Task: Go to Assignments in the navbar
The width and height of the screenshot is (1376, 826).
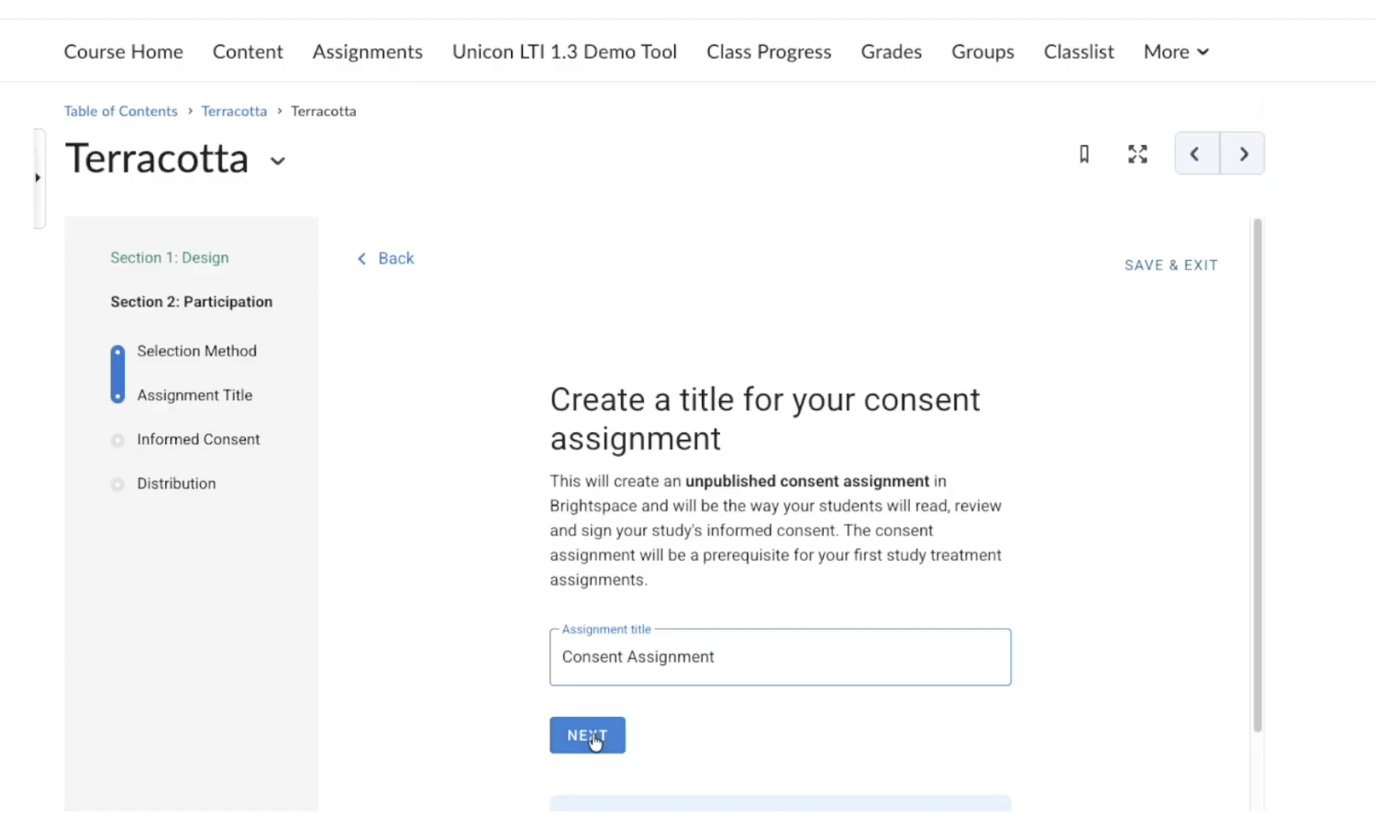Action: (x=367, y=51)
